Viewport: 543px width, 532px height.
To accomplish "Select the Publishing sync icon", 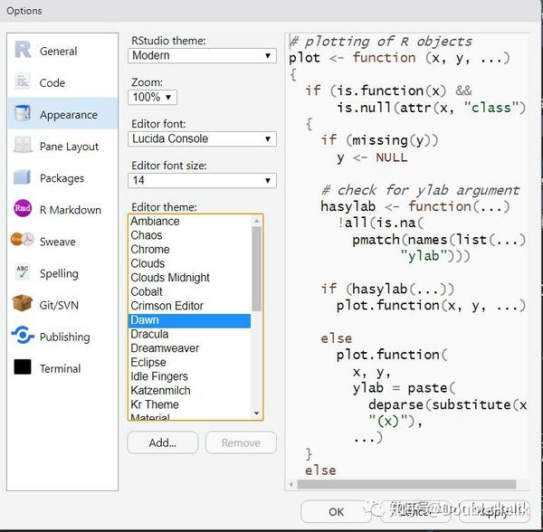I will point(23,335).
